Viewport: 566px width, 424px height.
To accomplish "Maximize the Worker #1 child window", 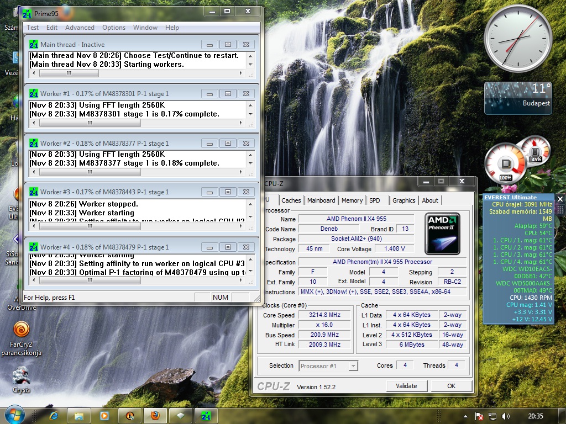I will [x=228, y=93].
